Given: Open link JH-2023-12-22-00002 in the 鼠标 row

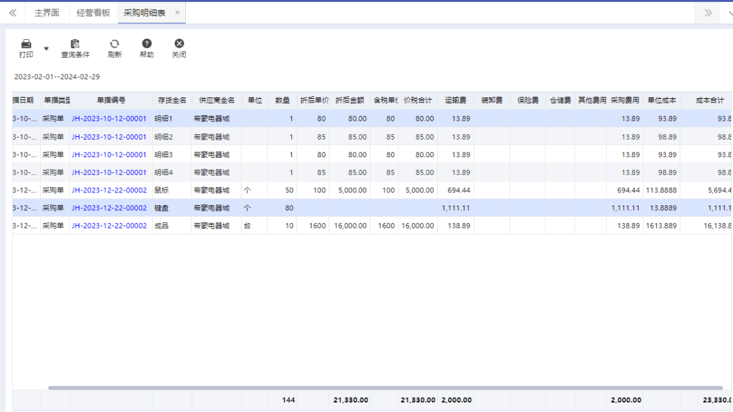Looking at the screenshot, I should 109,190.
